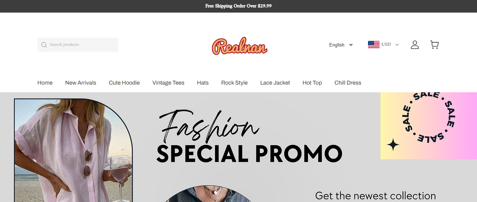
Task: Open the Lace Jacket category
Action: pos(275,83)
